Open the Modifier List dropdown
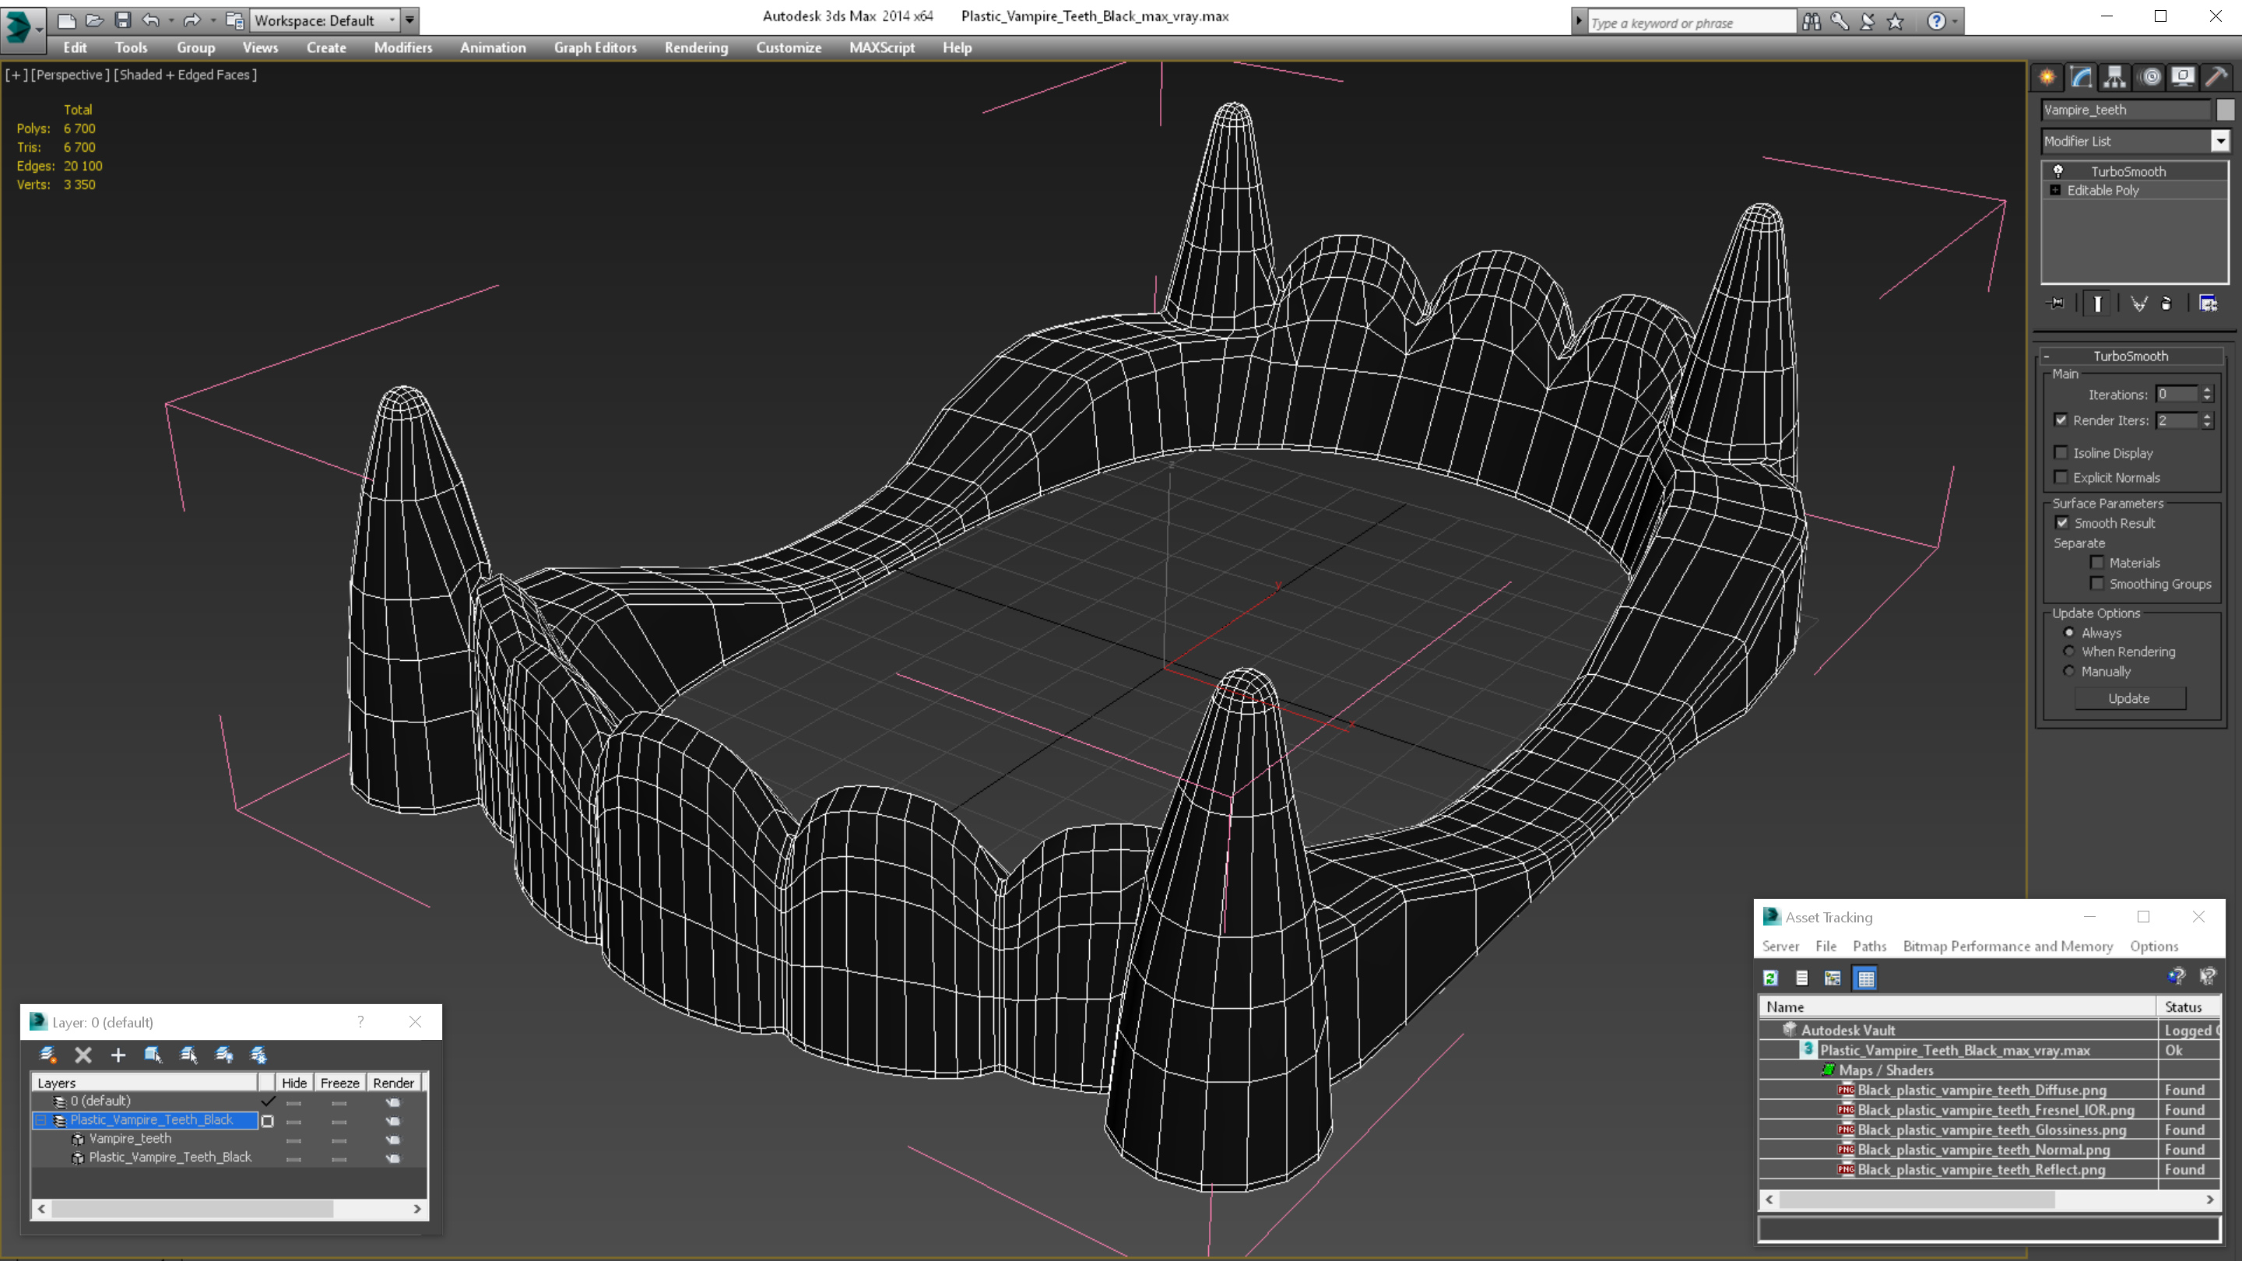This screenshot has width=2242, height=1261. pyautogui.click(x=2220, y=141)
